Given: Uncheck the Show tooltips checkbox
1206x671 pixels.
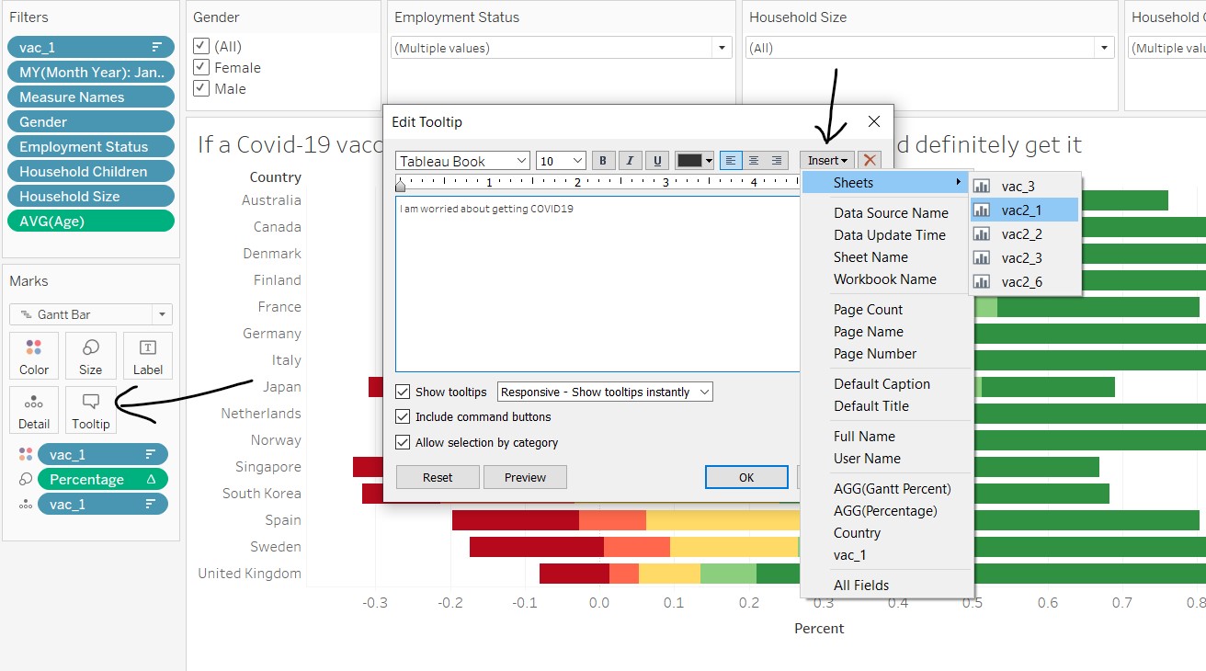Looking at the screenshot, I should point(403,392).
